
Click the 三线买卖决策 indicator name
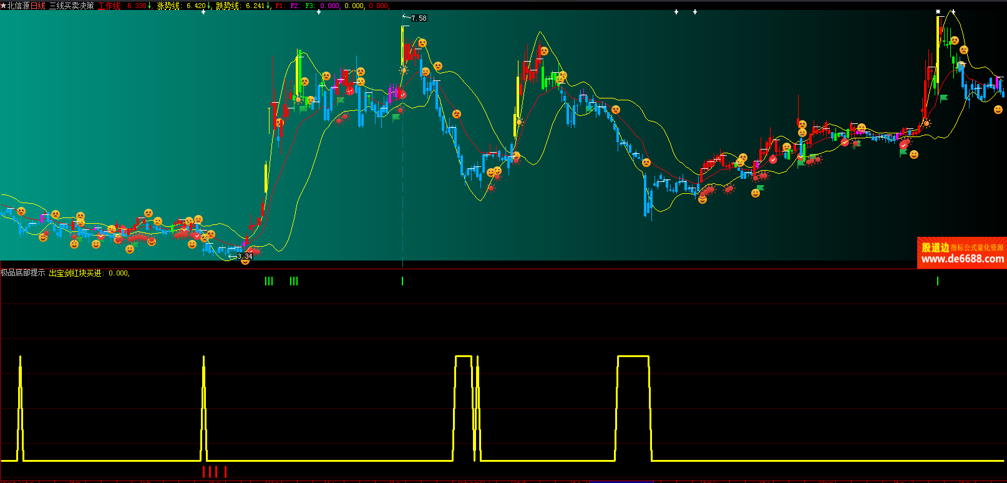click(72, 6)
